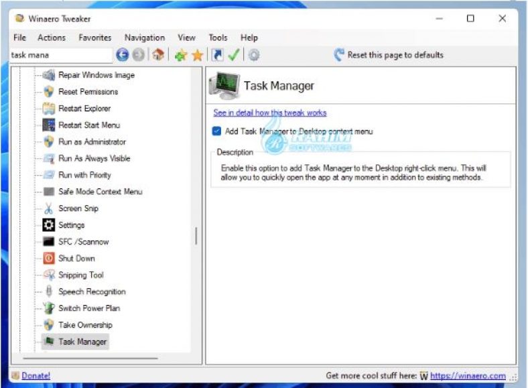Click the blue shortcut arrow toolbar icon

(x=217, y=55)
